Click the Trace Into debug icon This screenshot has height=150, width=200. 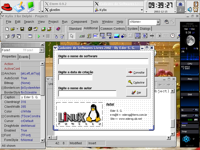56,36
